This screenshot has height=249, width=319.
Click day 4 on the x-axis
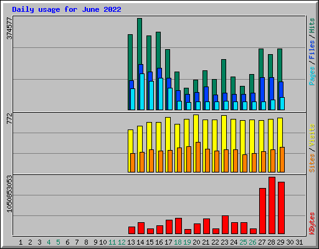coord(49,242)
